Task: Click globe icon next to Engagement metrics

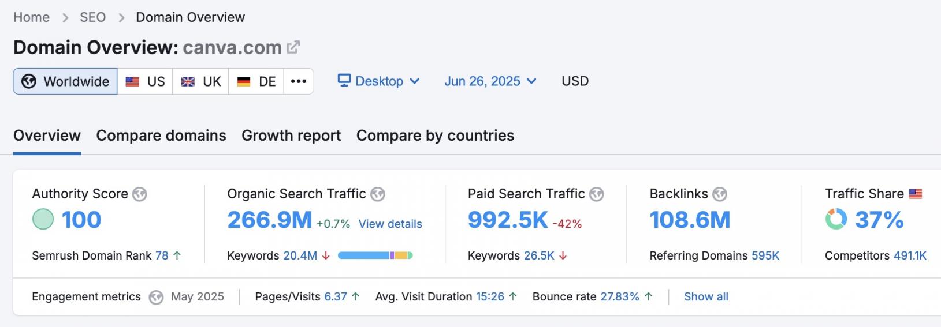Action: 156,297
